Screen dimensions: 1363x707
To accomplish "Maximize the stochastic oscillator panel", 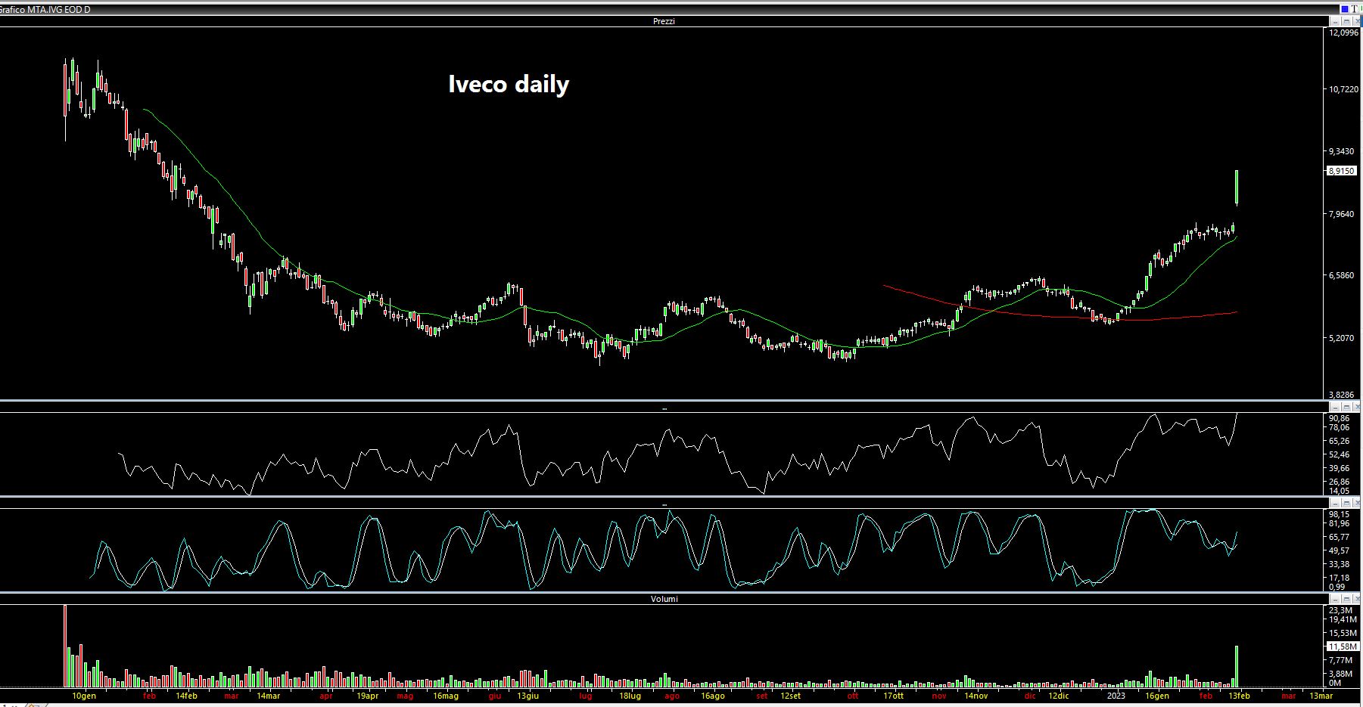I will tap(1346, 503).
